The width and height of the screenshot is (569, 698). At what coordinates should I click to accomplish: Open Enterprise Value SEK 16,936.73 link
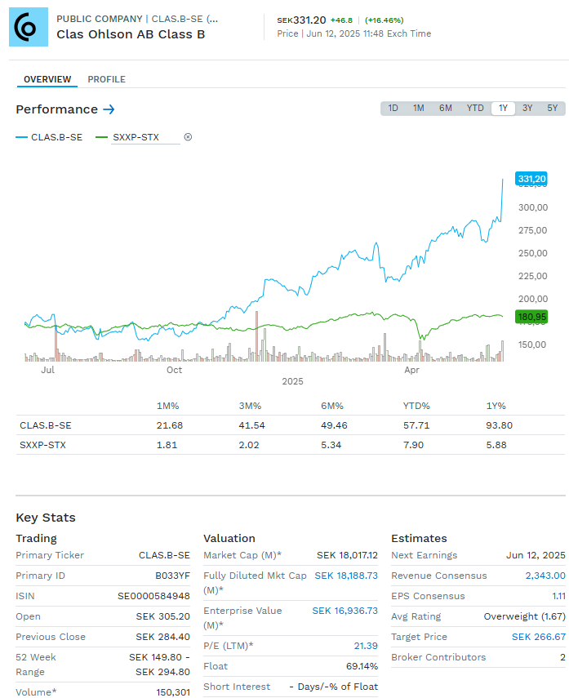(x=345, y=611)
